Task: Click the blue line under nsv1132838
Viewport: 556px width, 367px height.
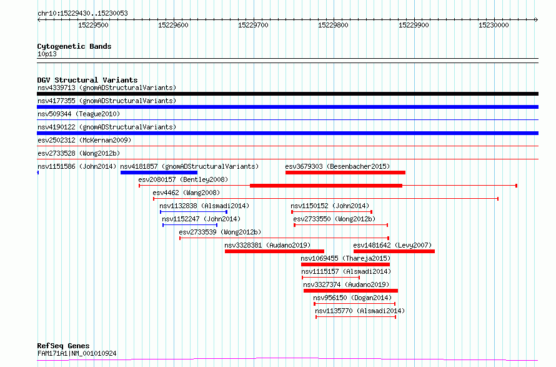Action: [x=194, y=212]
